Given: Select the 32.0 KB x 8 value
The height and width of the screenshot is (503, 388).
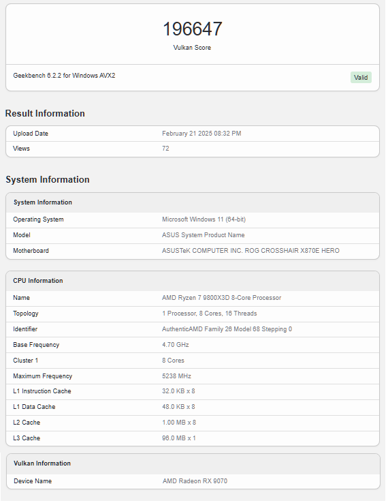Looking at the screenshot, I should tap(178, 391).
